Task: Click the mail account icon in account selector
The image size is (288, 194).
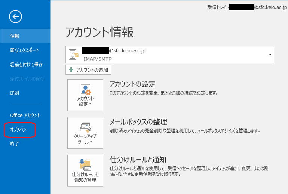Action: point(74,55)
